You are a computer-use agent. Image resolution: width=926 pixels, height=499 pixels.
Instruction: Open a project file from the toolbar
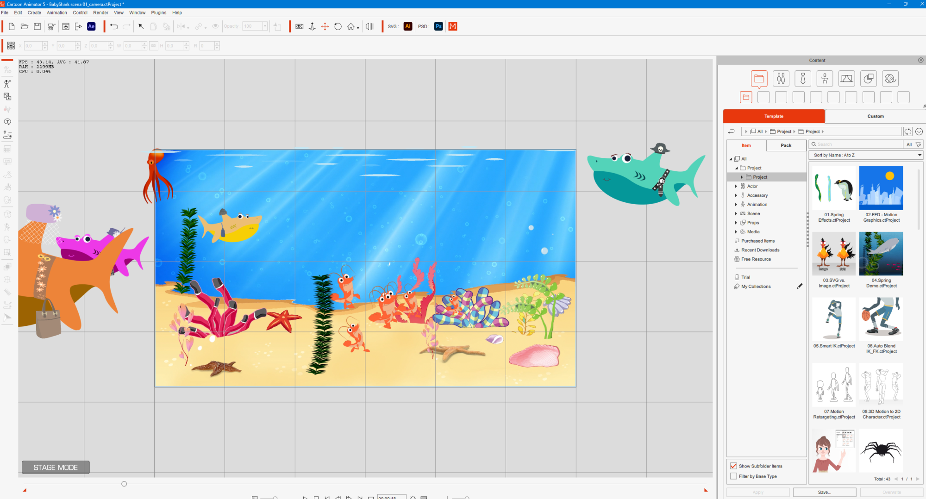click(x=25, y=26)
